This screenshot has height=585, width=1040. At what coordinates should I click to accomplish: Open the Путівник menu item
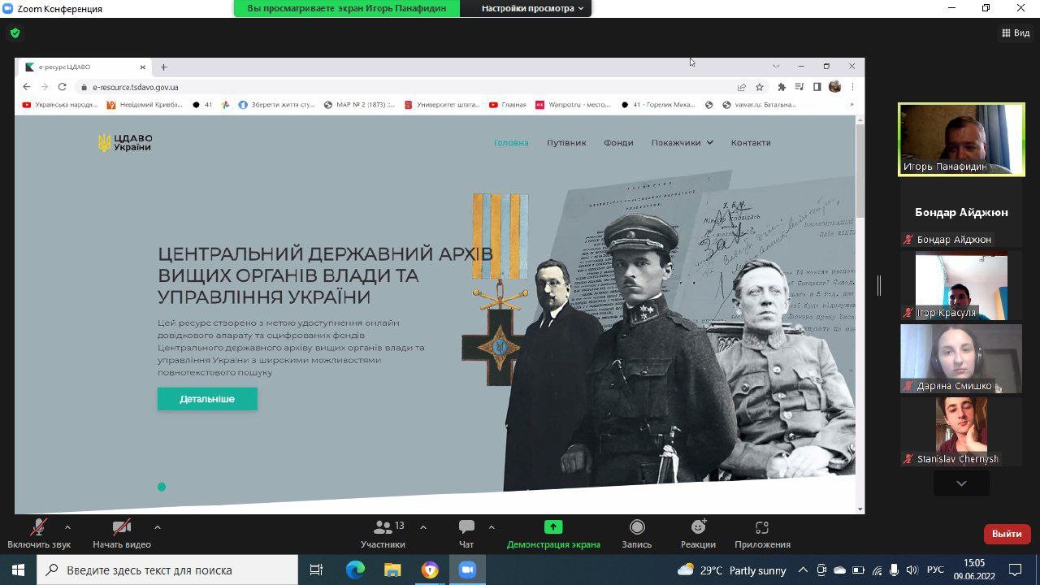(x=566, y=143)
